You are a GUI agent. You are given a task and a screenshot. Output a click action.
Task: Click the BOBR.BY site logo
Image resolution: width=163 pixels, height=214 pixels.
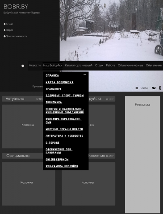(x=16, y=7)
